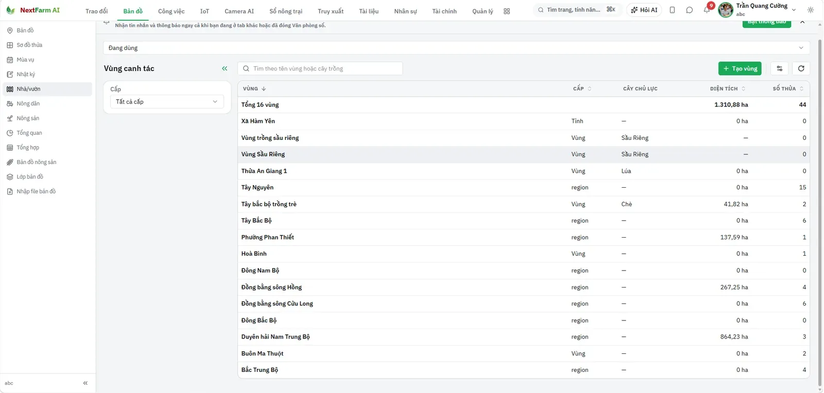Viewport: 824px width, 393px height.
Task: Switch to the Trao đổi tab
Action: click(97, 11)
